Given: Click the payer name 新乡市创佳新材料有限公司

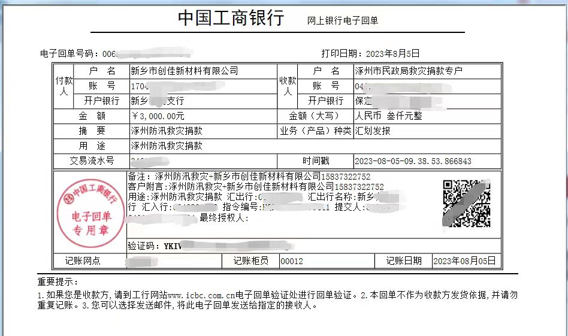Looking at the screenshot, I should pos(185,71).
